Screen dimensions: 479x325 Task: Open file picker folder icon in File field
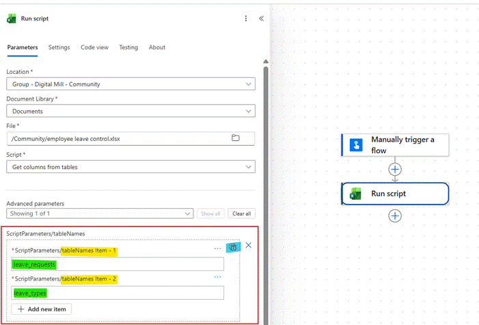(x=235, y=138)
